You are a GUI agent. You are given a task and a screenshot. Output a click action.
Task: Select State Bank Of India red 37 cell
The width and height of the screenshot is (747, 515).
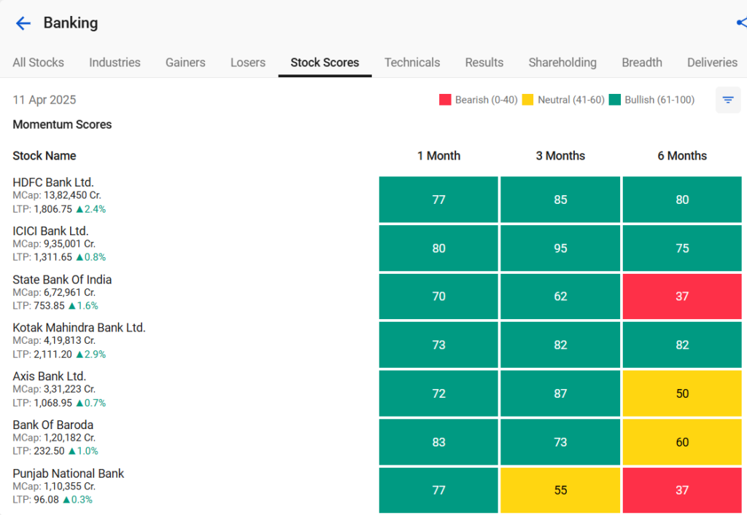point(682,296)
